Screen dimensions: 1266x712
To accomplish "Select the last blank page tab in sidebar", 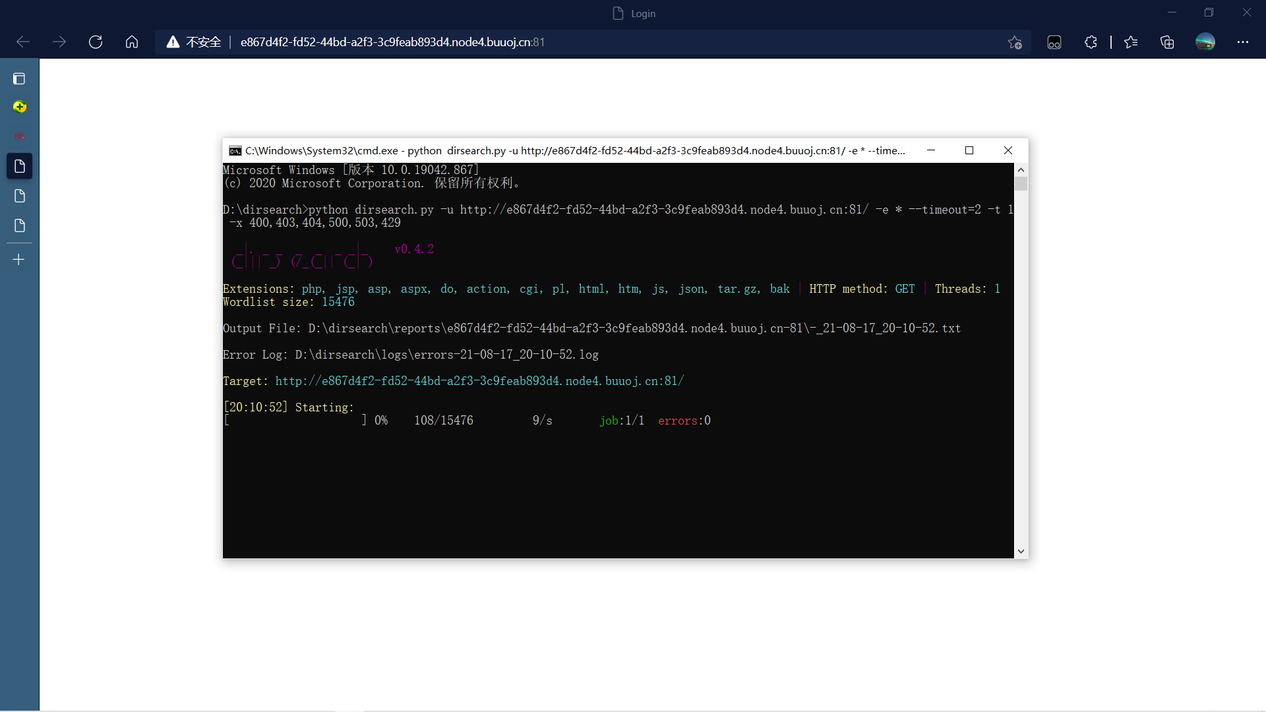I will point(19,226).
